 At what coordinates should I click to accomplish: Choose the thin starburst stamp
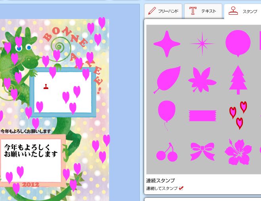(x=202, y=44)
